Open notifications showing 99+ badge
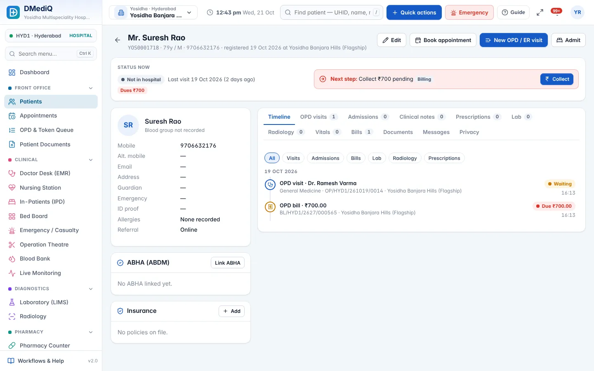Image resolution: width=594 pixels, height=371 pixels. (556, 12)
